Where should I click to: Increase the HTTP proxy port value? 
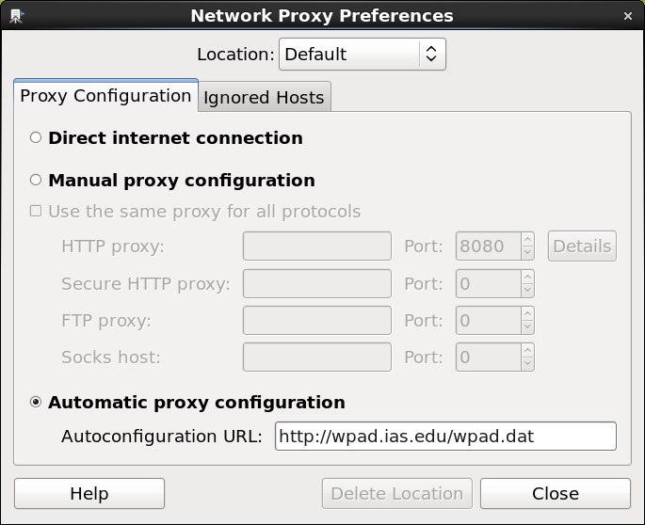click(527, 240)
